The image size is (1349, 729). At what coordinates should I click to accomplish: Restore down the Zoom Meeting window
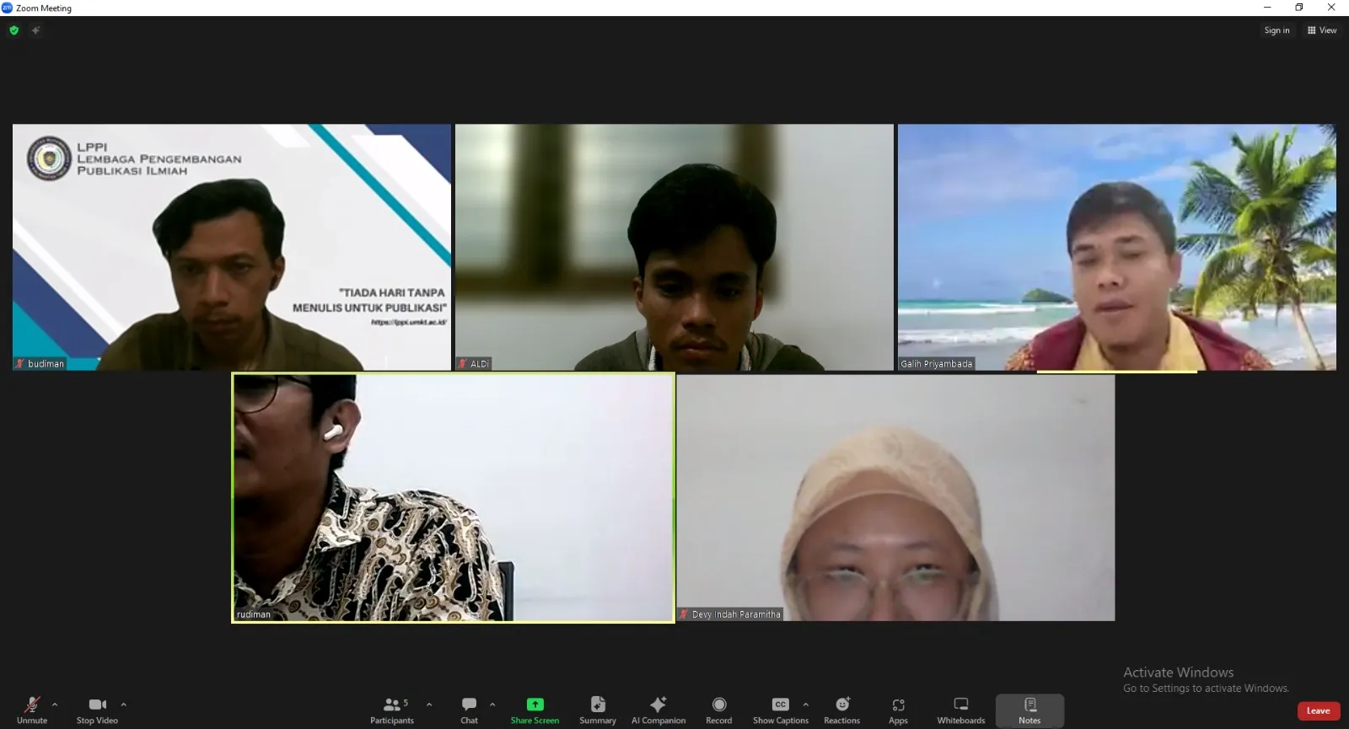point(1299,8)
